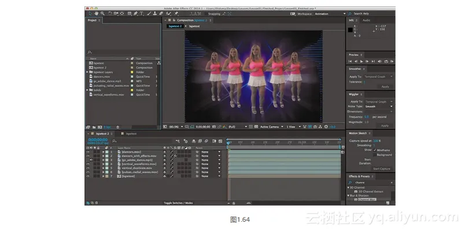The width and height of the screenshot is (465, 231).
Task: Click Toggle Switches / Modes button
Action: 177,203
